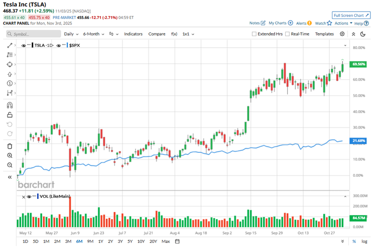Screen dimensions: 377x251
Task: Switch to the 1Y time range
Action: [x=100, y=241]
